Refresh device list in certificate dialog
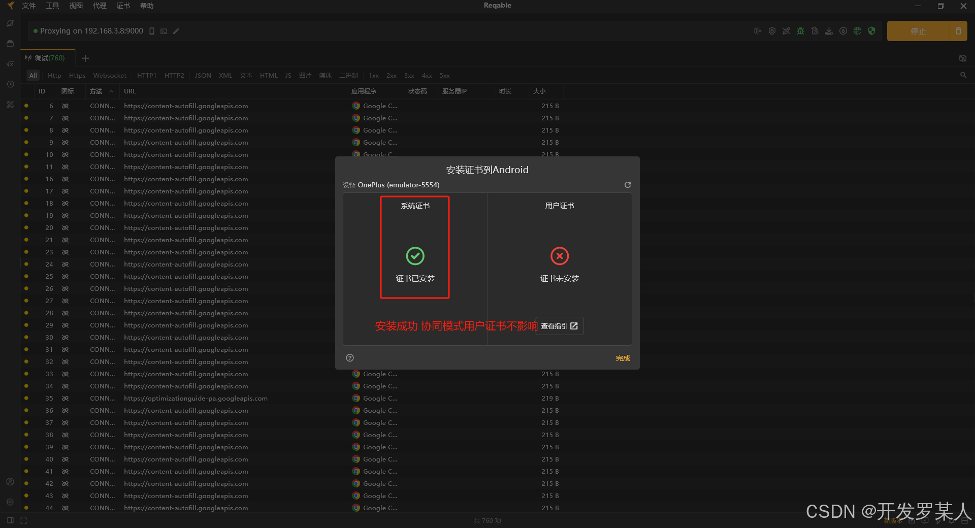 [x=628, y=185]
